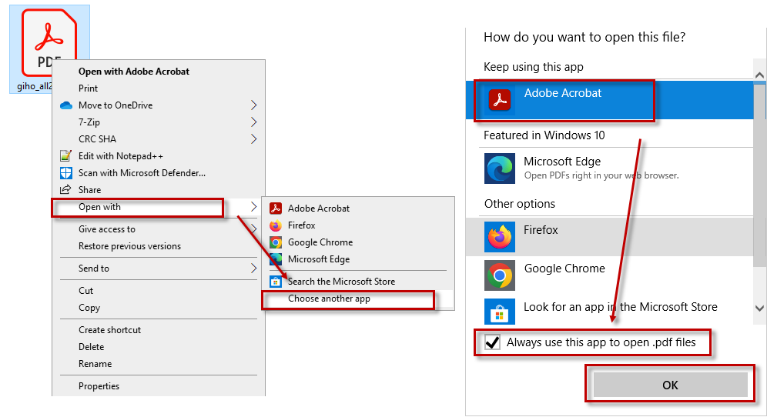Viewport: 767px width, 417px height.
Task: Expand the Send to submenu arrow
Action: (x=253, y=268)
